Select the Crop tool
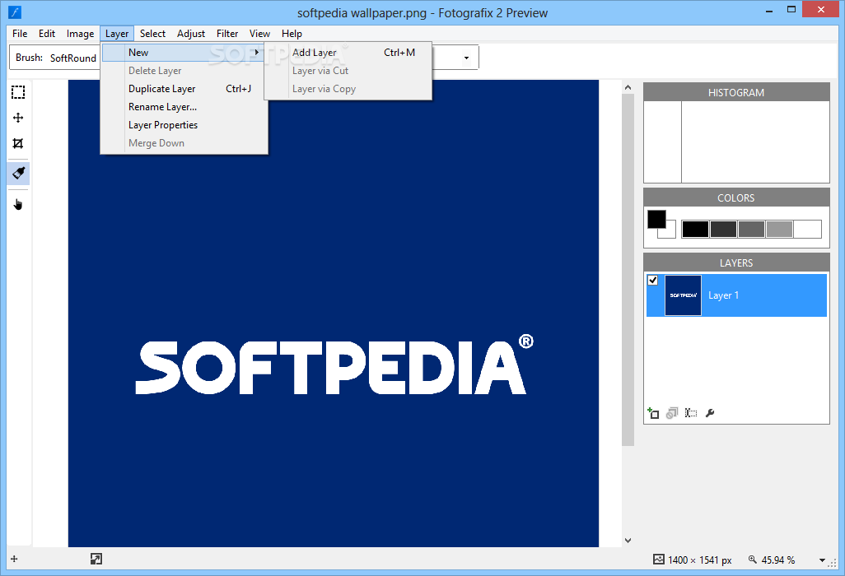Viewport: 845px width, 576px height. point(18,143)
